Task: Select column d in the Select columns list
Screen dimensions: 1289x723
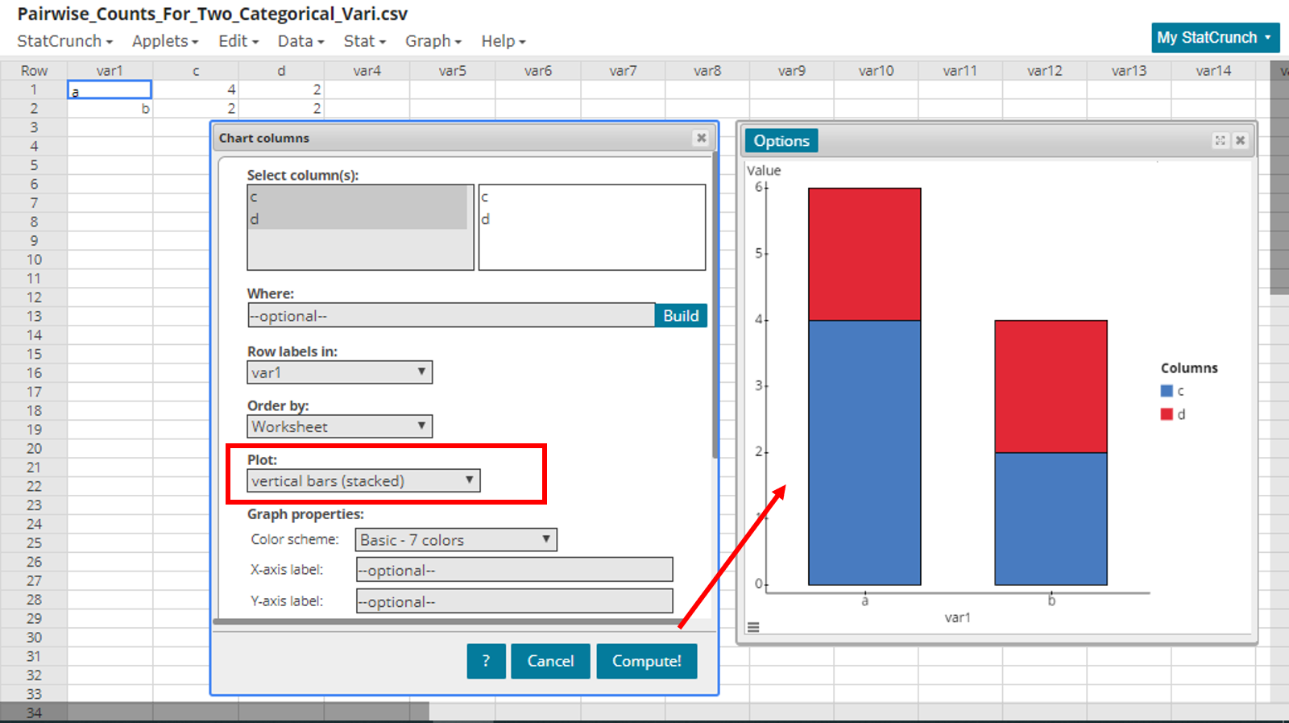Action: pyautogui.click(x=359, y=219)
